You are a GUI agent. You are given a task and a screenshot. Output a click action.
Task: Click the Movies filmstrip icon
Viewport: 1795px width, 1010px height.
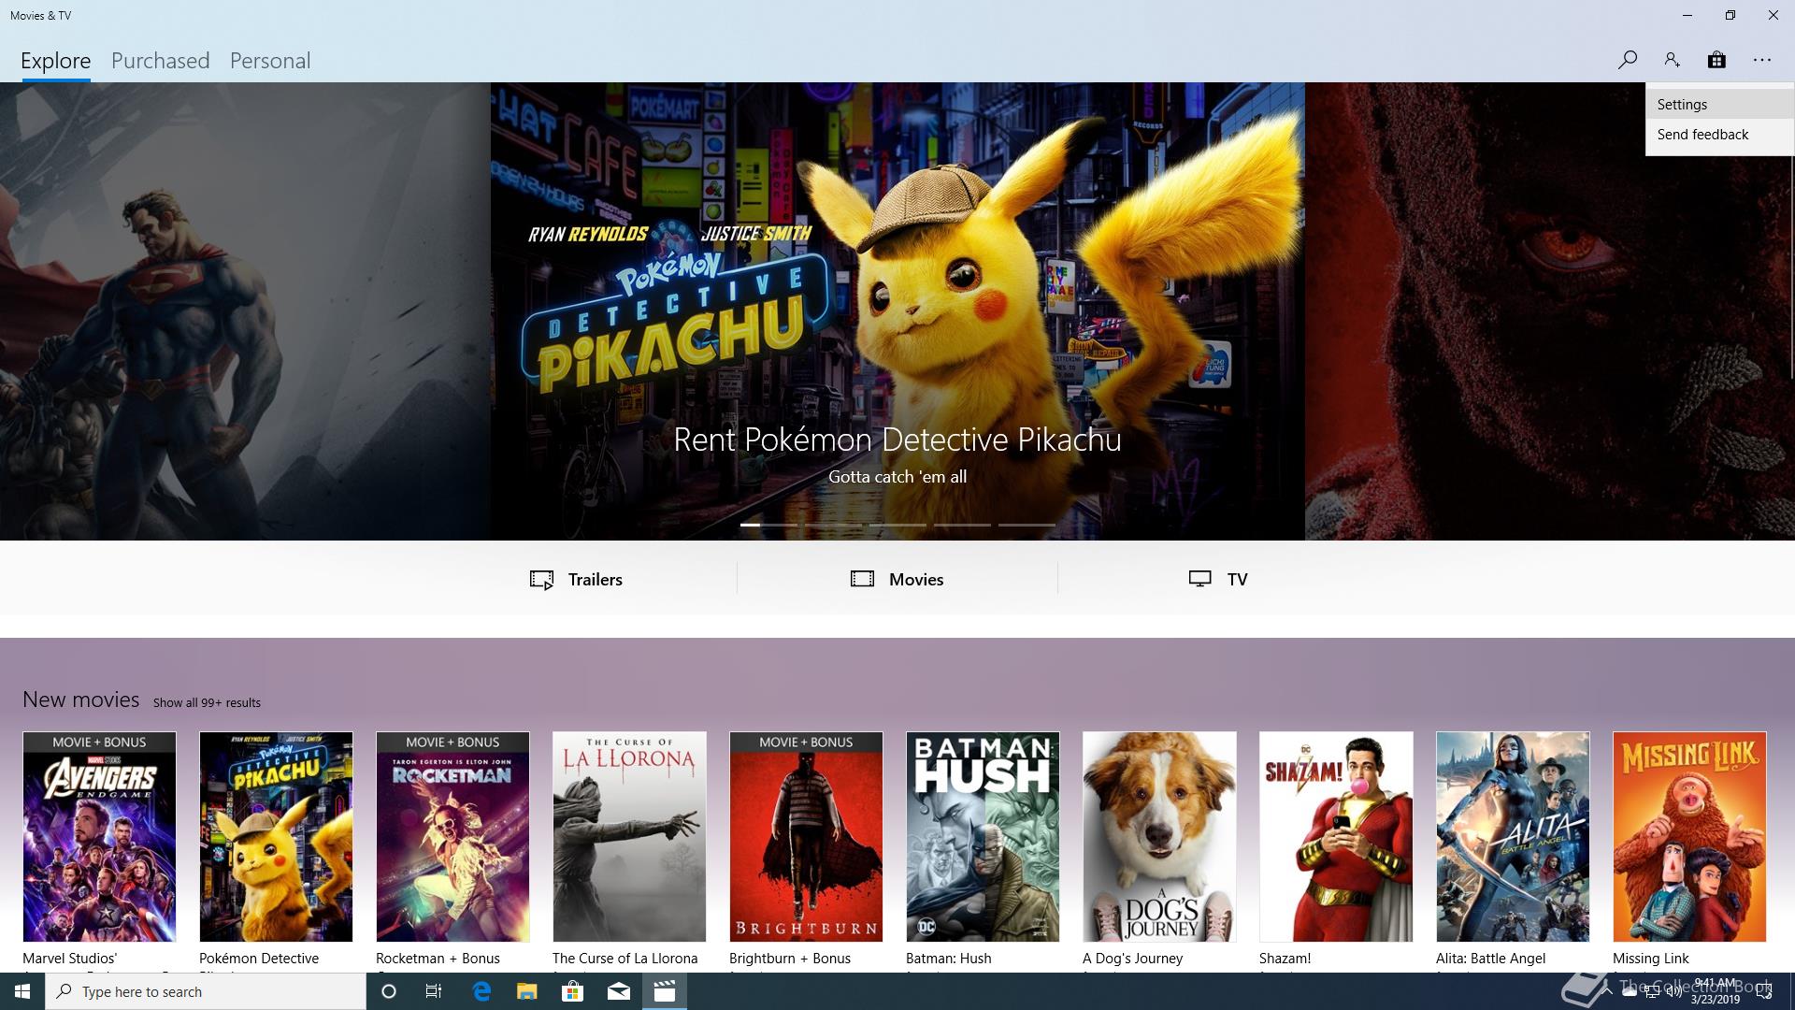[862, 579]
